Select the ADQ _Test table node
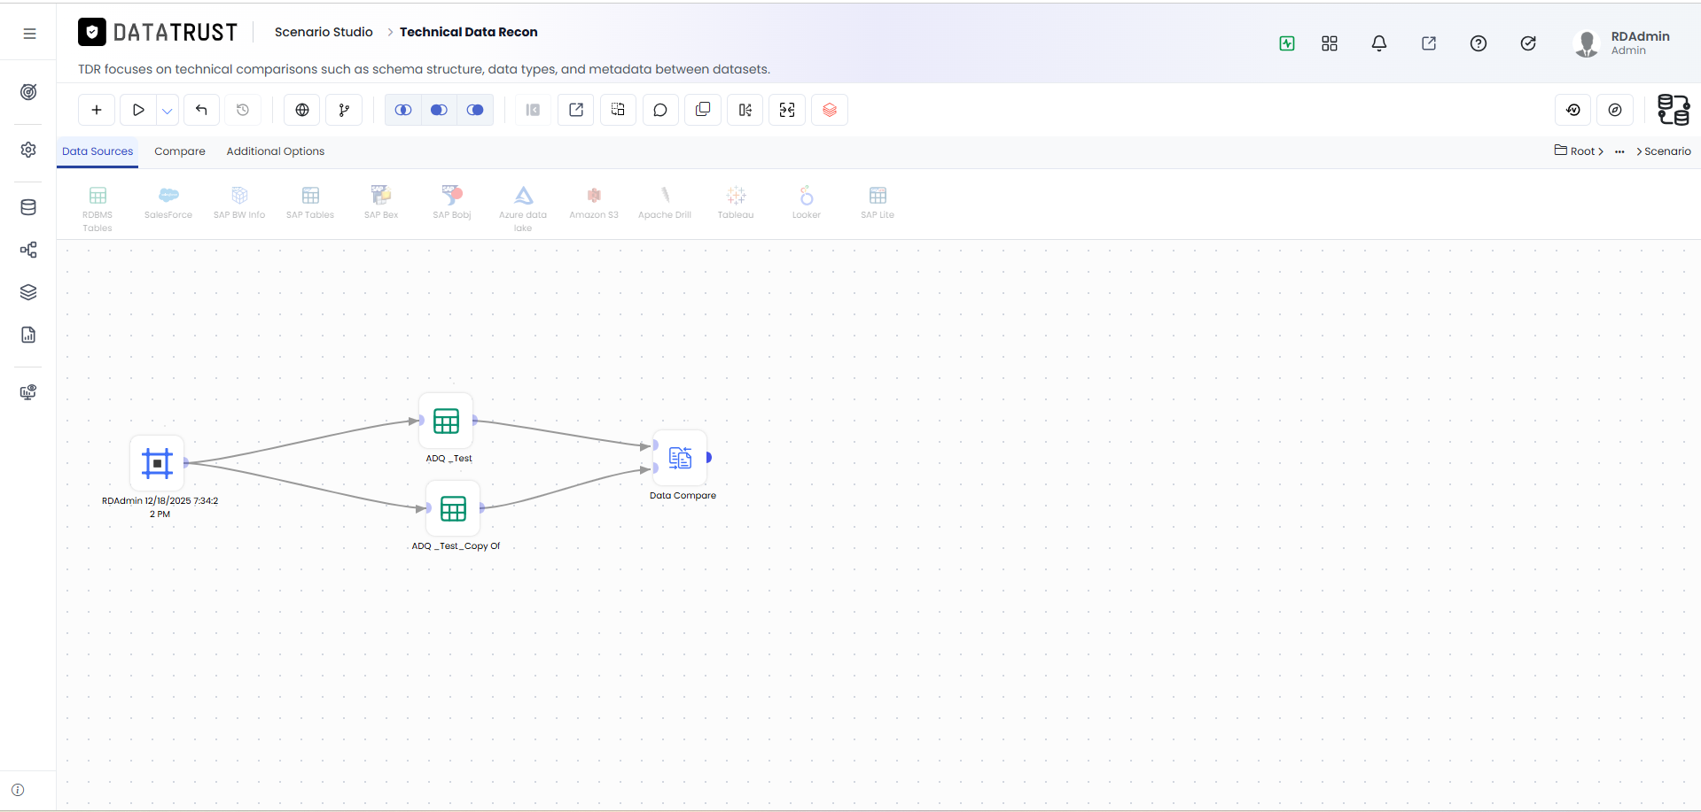This screenshot has width=1701, height=812. [447, 421]
